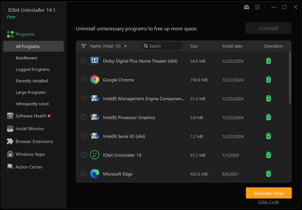Click trash icon for Intel Serial IO
Screen dimensions: 302x210
click(268, 136)
